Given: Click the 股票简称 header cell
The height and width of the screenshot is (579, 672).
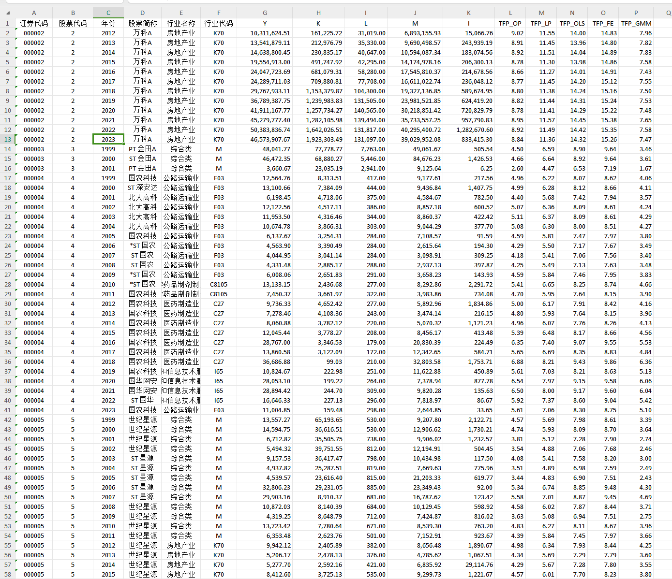Looking at the screenshot, I should (142, 23).
